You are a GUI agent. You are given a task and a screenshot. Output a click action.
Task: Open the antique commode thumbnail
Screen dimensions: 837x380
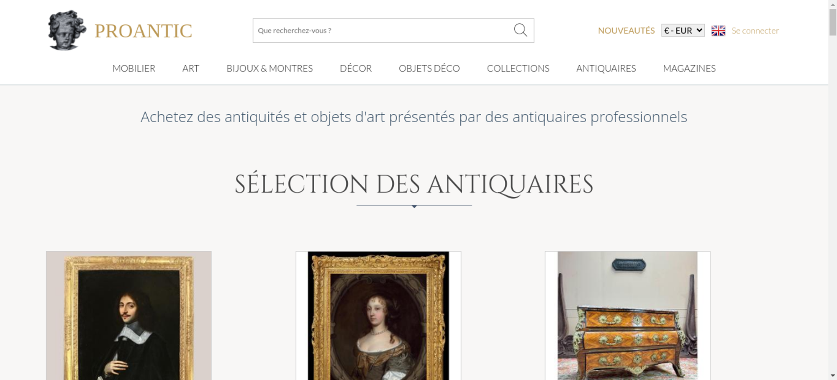point(627,316)
